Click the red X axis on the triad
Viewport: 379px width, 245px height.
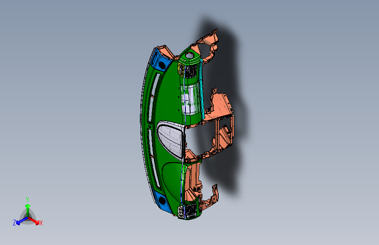pos(34,221)
